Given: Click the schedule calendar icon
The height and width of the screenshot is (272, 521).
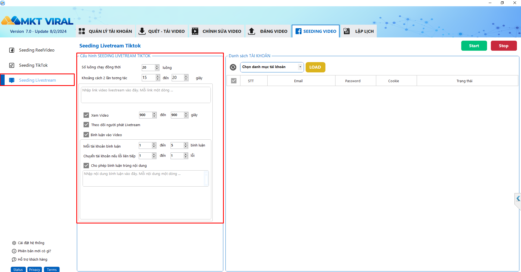Looking at the screenshot, I should (x=346, y=31).
